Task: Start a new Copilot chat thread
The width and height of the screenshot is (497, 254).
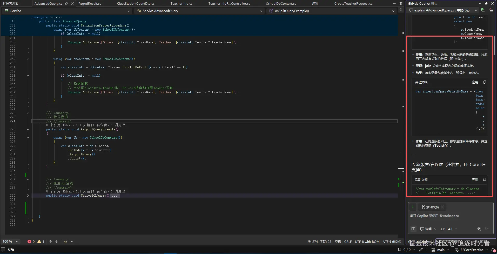Action: [483, 10]
